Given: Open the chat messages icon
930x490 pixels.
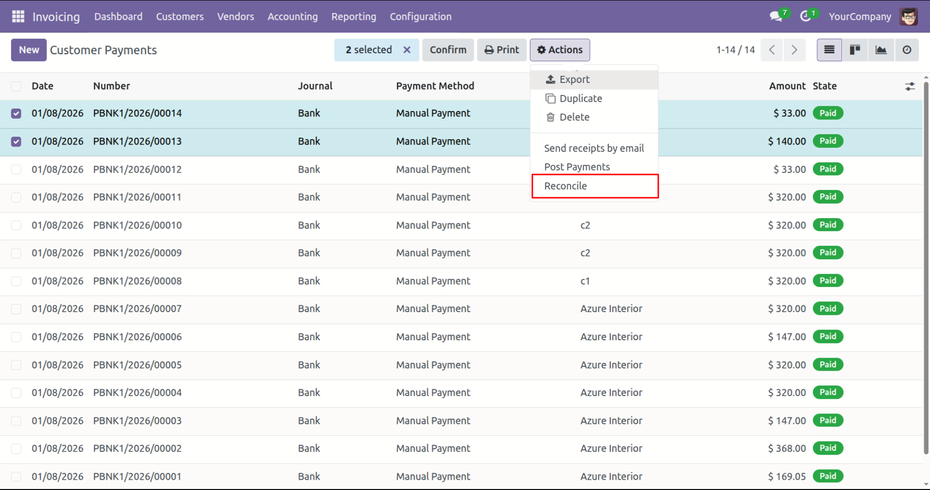Looking at the screenshot, I should (x=775, y=16).
